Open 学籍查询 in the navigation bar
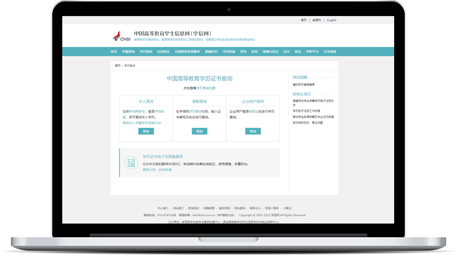 [128, 51]
